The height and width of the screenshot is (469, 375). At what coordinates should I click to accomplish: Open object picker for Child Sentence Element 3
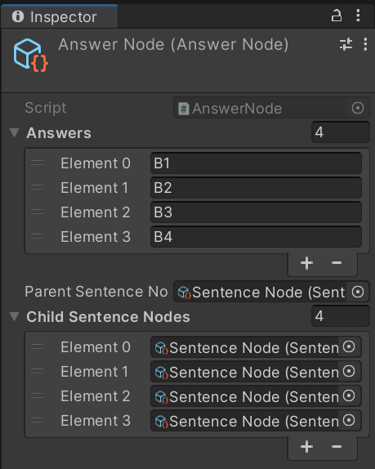349,421
